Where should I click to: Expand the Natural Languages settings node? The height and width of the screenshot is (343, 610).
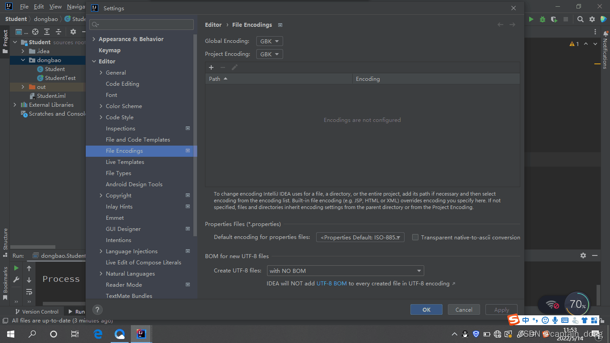101,274
